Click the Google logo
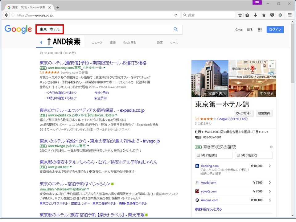 [x=18, y=29]
